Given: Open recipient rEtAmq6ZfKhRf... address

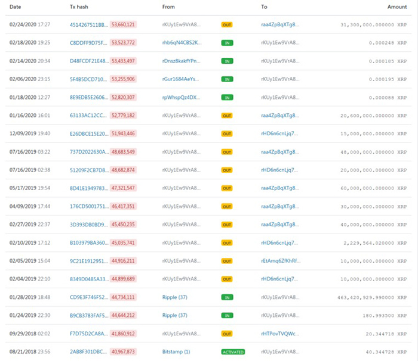Looking at the screenshot, I should pyautogui.click(x=281, y=261).
